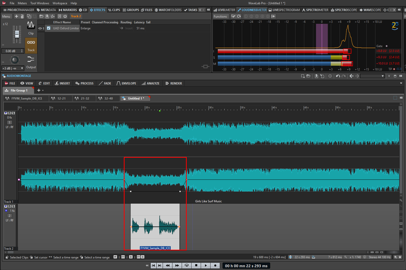Bypass all effects with the power icon

[x=65, y=16]
